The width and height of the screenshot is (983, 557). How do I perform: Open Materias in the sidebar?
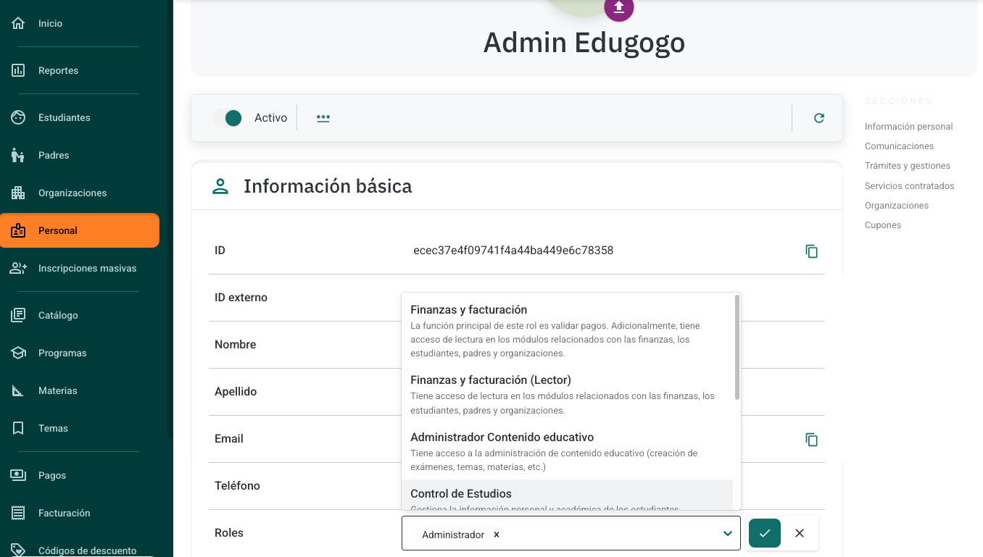(80, 391)
